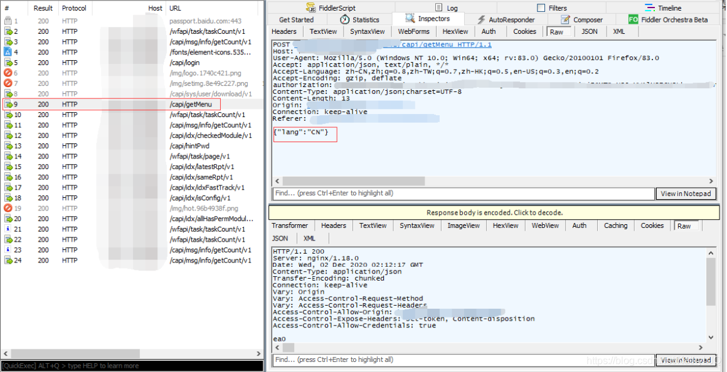Viewport: 727px width, 372px height.
Task: Open request SyntaxView inspector tab
Action: click(x=367, y=31)
